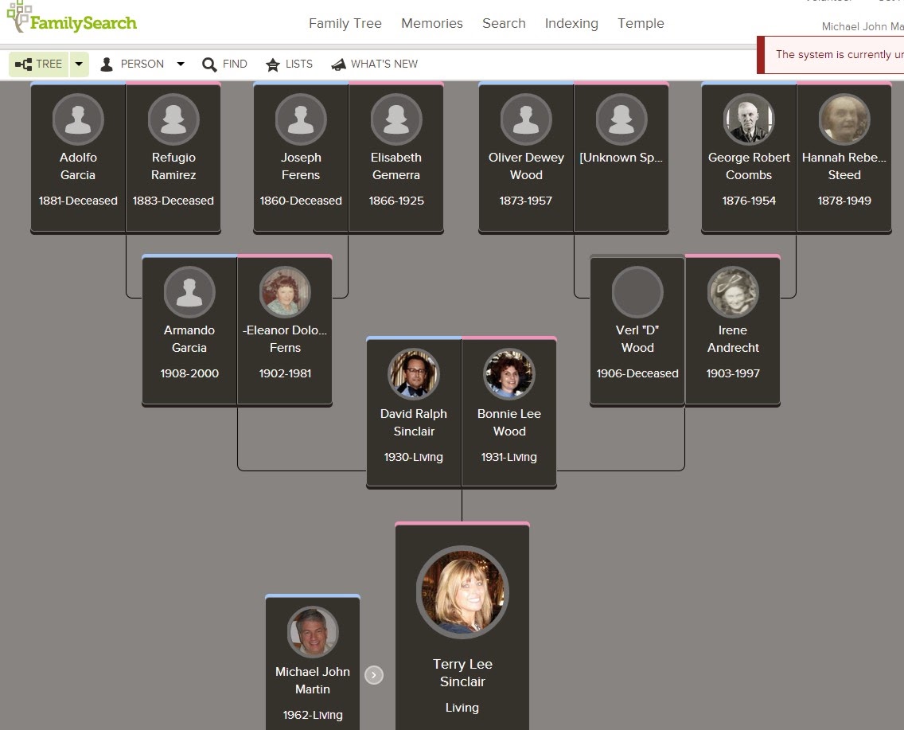Click the dates 1903-1997
Image resolution: width=904 pixels, height=730 pixels.
coord(733,373)
